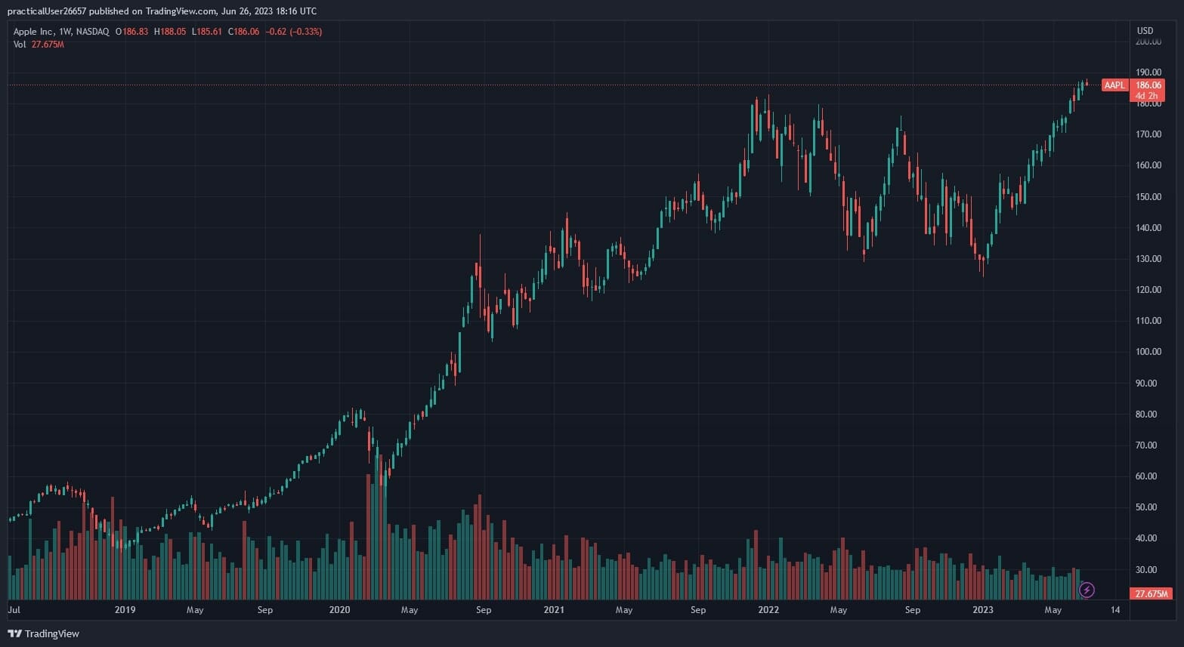Select the USD currency label
This screenshot has height=647, width=1184.
[x=1145, y=31]
